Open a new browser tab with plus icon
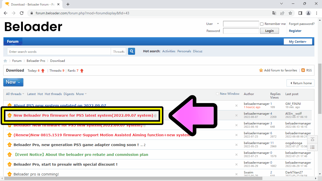 tap(68, 4)
